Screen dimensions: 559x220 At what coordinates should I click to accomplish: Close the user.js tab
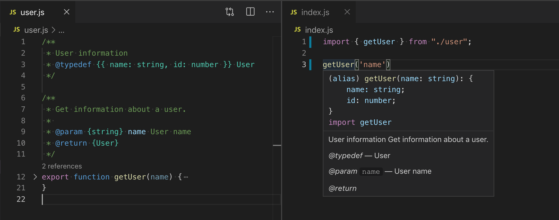pyautogui.click(x=67, y=12)
